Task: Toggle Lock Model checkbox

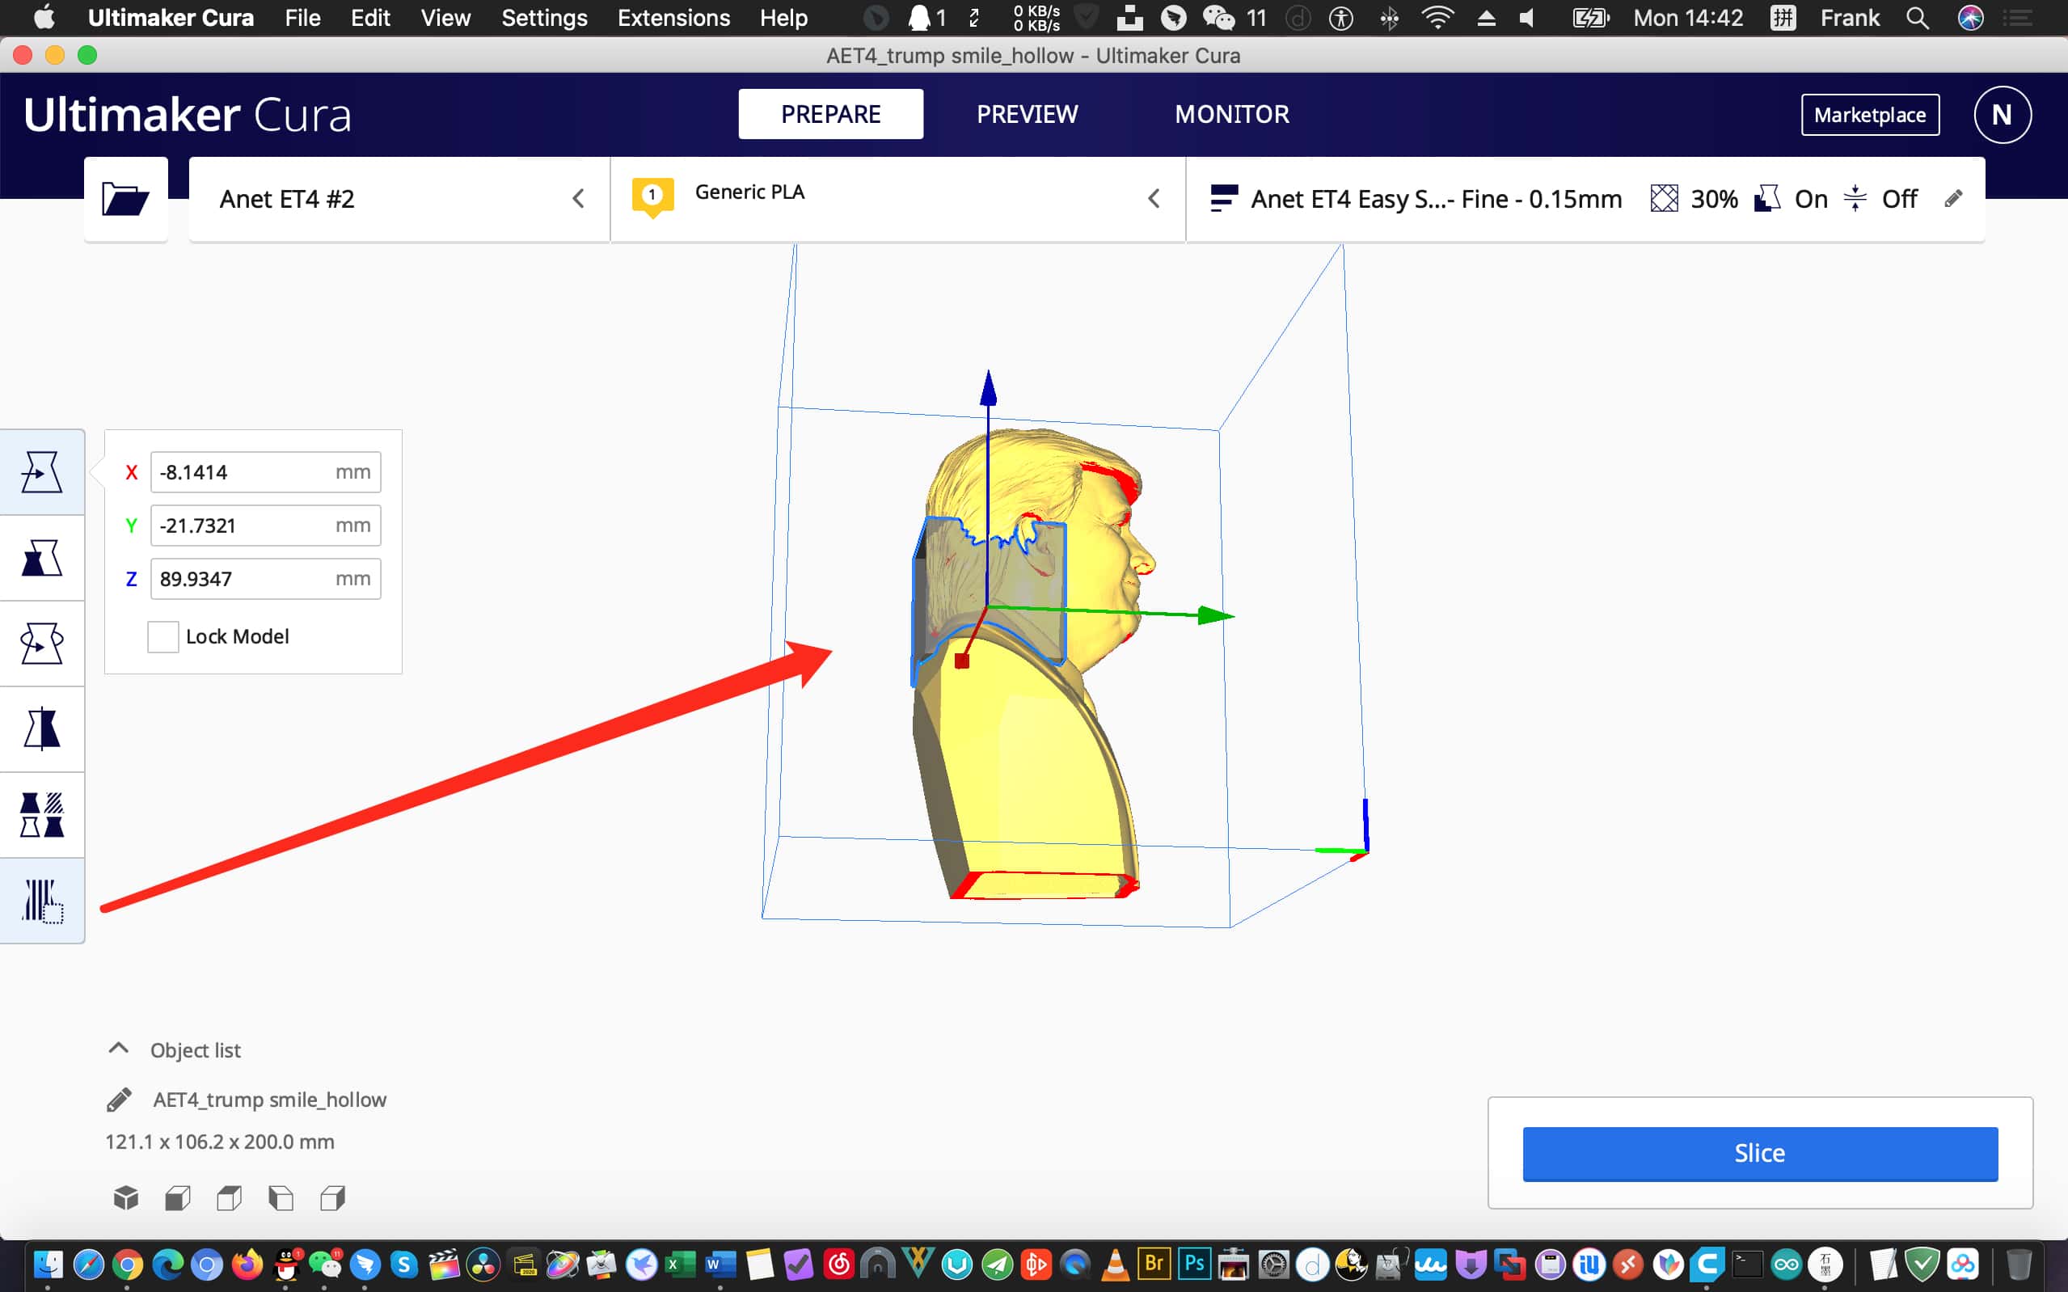Action: [x=162, y=636]
